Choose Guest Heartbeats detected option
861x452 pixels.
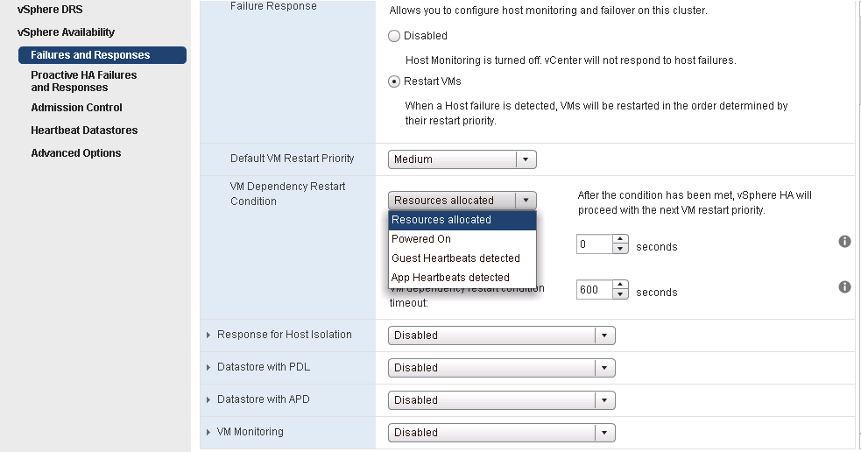coord(455,258)
